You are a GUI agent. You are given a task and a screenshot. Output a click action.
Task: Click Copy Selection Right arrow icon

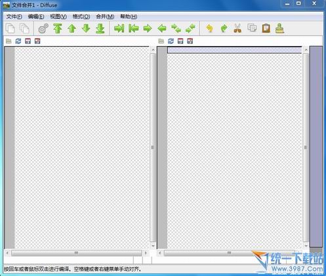click(x=119, y=28)
